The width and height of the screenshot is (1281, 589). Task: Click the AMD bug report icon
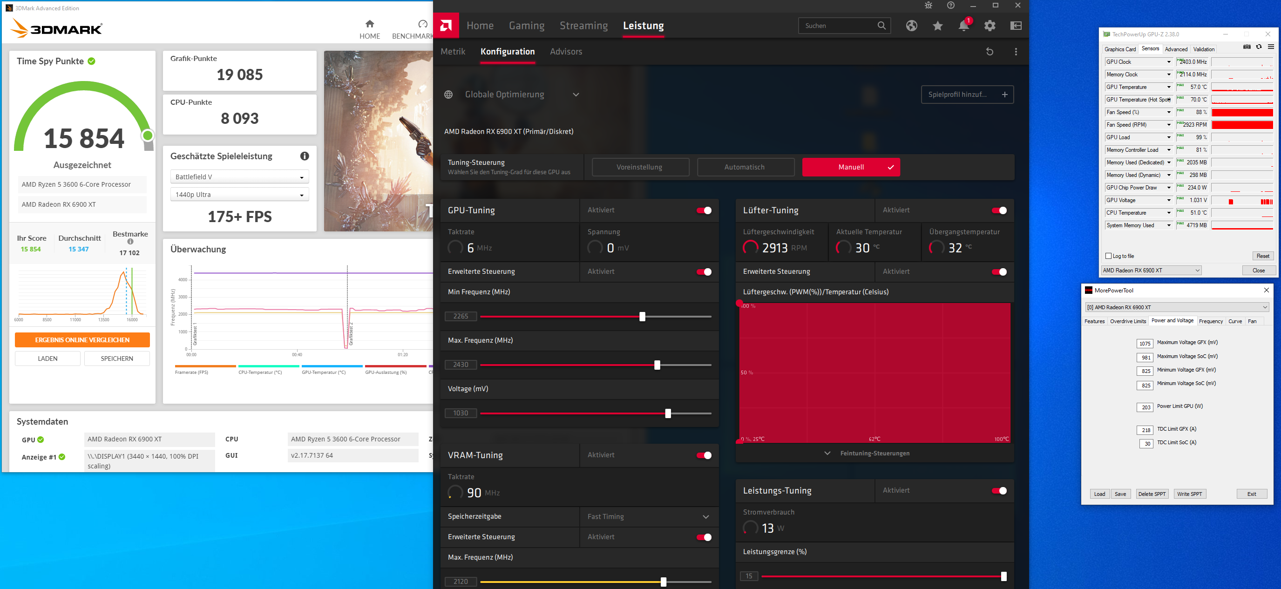(x=928, y=6)
